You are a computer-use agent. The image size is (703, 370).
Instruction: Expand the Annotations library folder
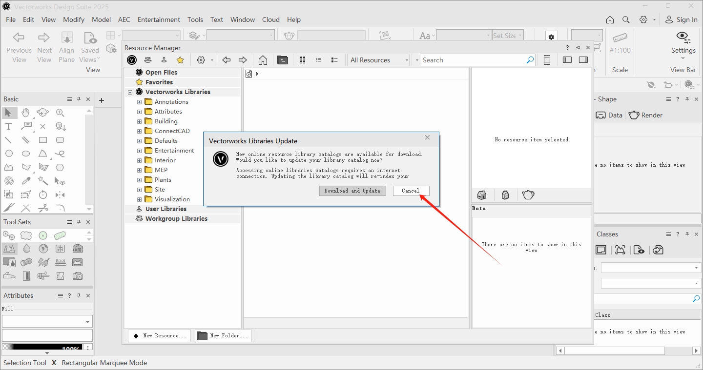139,102
